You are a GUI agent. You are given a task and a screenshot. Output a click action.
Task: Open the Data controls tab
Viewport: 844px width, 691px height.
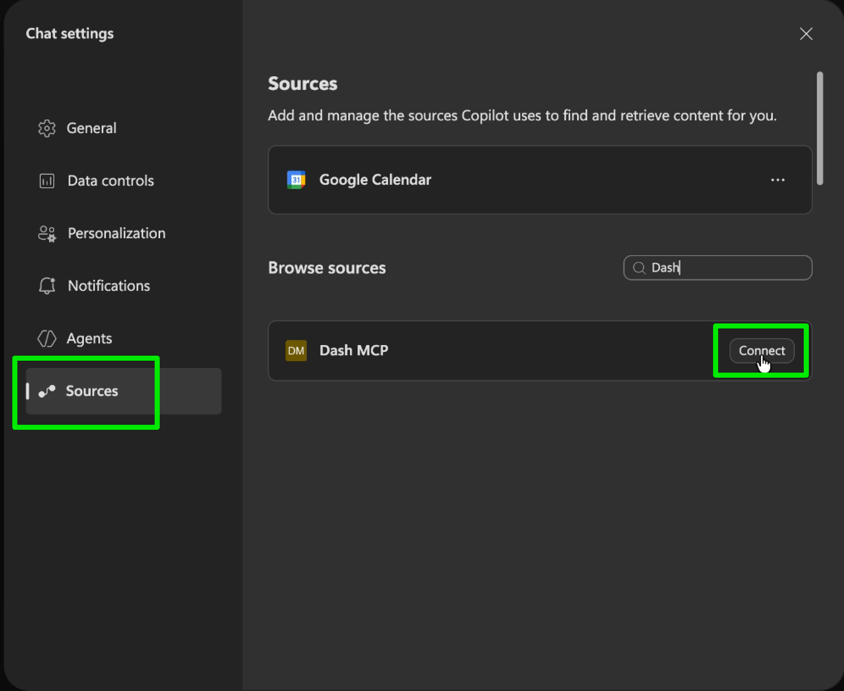click(x=123, y=181)
